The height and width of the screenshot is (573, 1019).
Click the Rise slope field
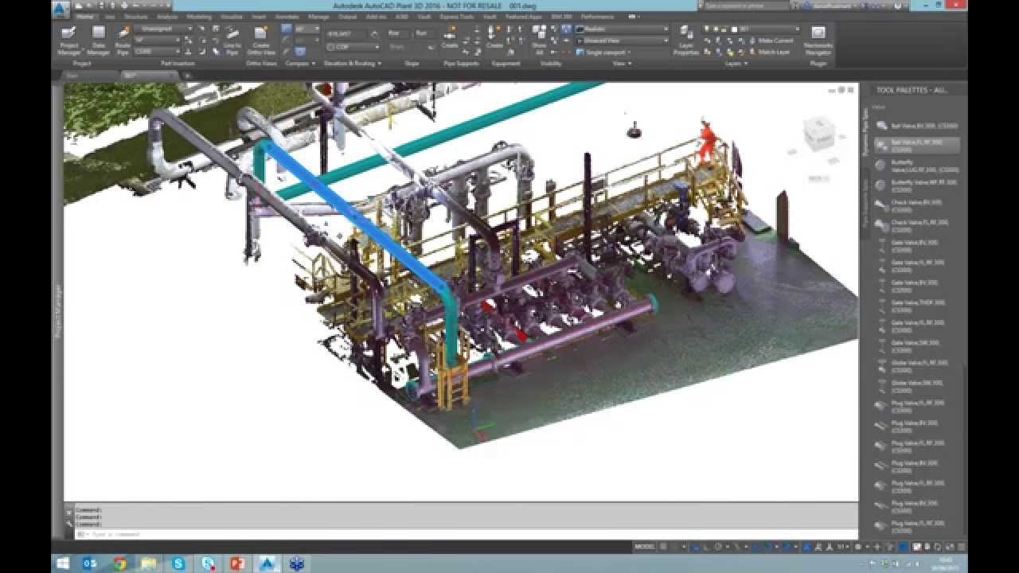398,33
